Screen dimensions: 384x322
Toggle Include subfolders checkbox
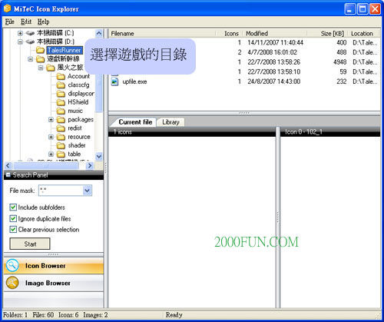click(x=13, y=207)
